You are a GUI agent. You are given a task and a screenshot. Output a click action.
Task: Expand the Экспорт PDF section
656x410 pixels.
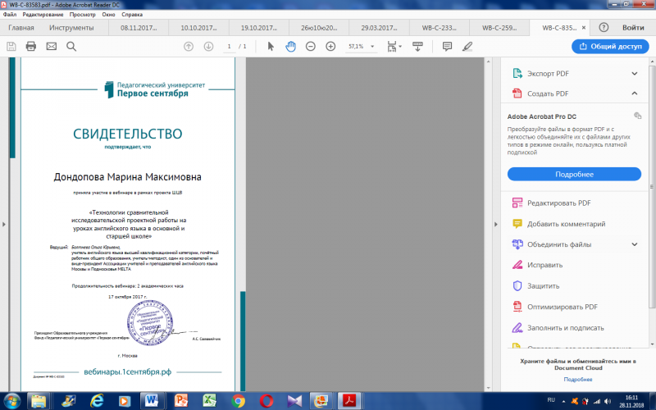point(635,74)
